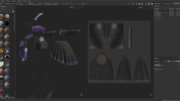
Task: Click the solo texture set eye icon
Action: (155, 6)
